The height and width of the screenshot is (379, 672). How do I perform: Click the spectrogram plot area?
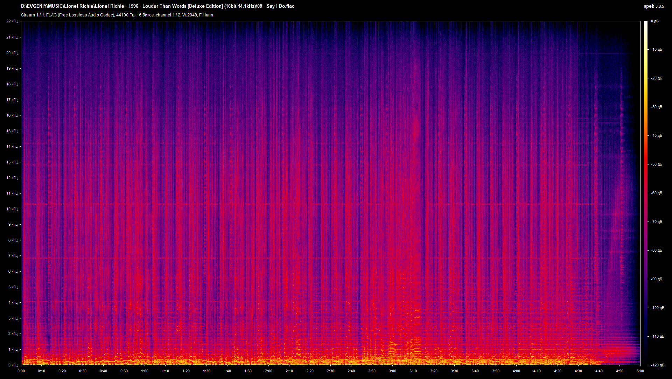331,193
